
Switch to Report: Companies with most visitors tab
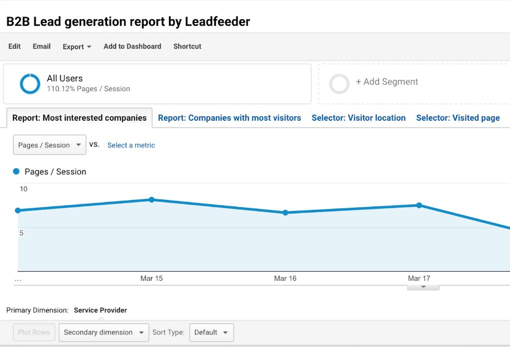229,118
